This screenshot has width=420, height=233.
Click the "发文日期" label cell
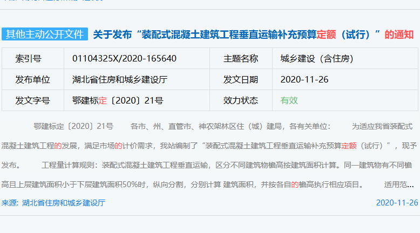pyautogui.click(x=241, y=79)
